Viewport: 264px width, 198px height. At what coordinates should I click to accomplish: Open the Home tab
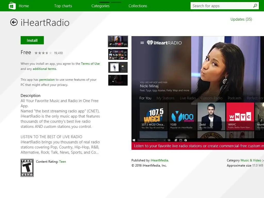pyautogui.click(x=24, y=6)
